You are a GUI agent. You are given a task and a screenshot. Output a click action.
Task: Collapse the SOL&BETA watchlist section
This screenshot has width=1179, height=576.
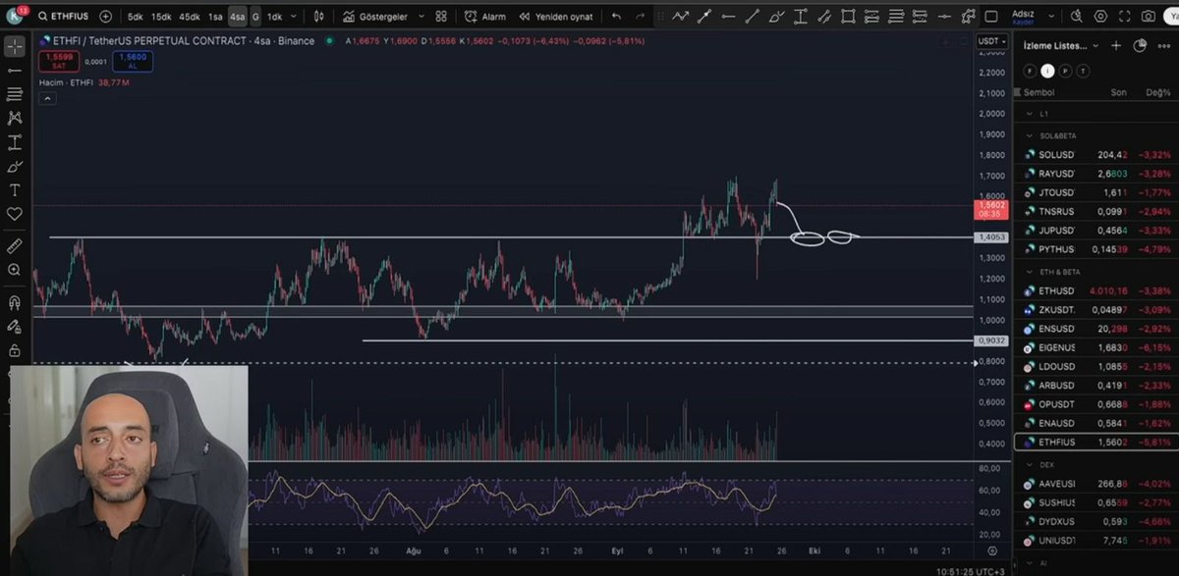1029,135
